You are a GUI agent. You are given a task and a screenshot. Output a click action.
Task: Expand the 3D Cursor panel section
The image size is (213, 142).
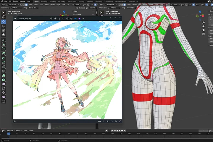coord(78,14)
